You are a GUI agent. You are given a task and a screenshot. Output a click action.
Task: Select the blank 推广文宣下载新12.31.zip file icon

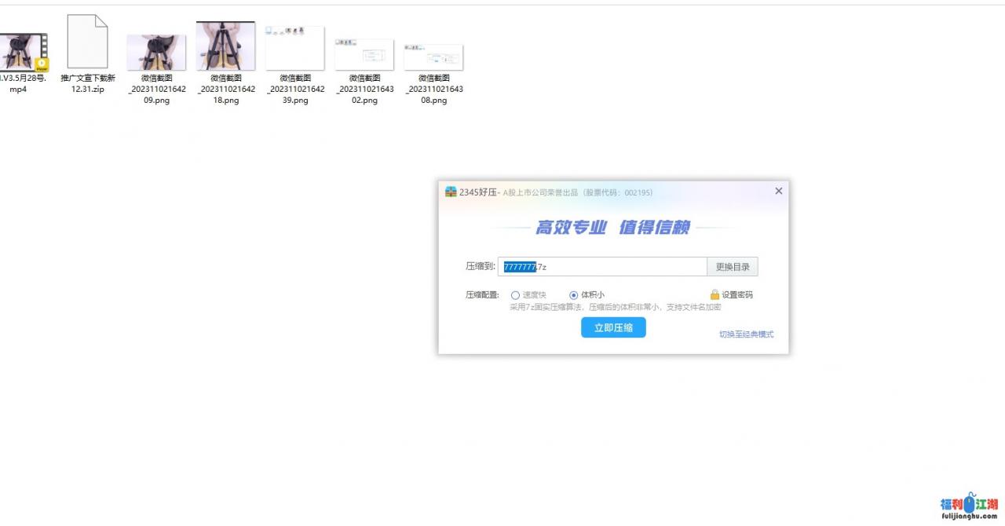87,42
